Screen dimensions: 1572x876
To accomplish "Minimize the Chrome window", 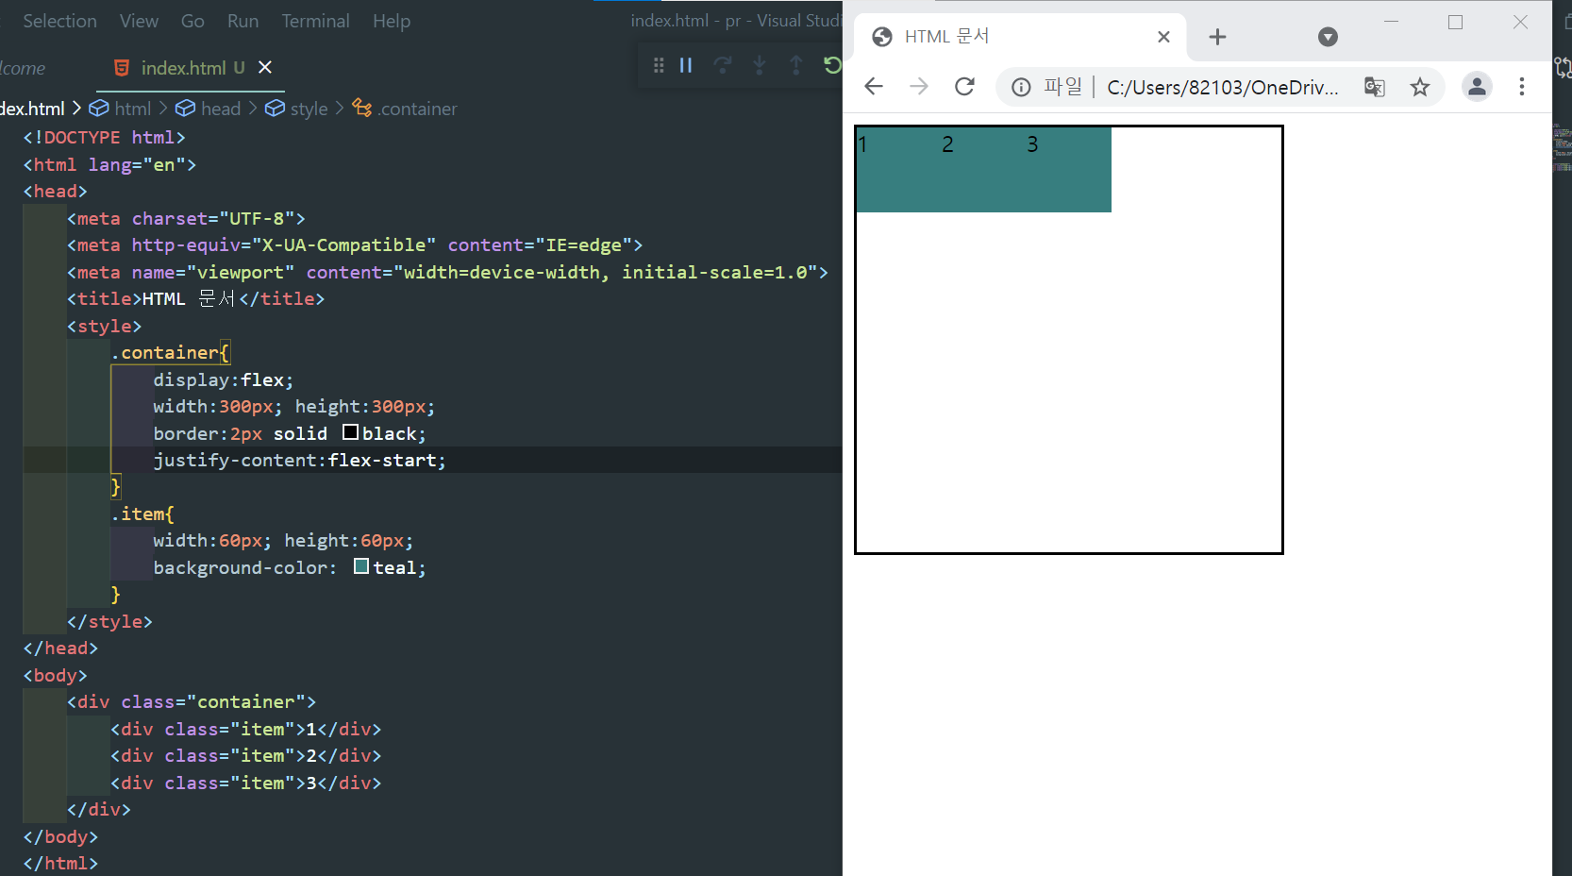I will 1391,22.
